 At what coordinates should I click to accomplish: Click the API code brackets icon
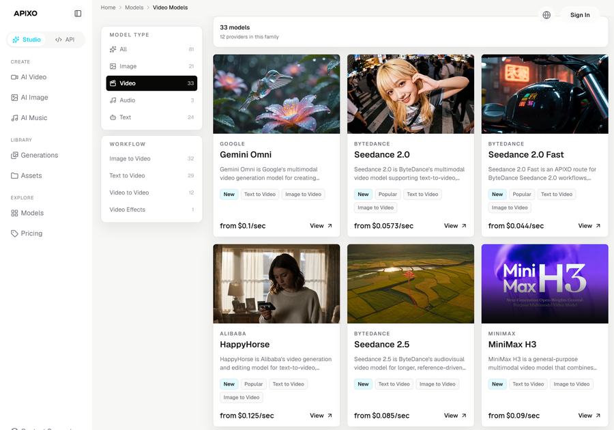pyautogui.click(x=59, y=40)
